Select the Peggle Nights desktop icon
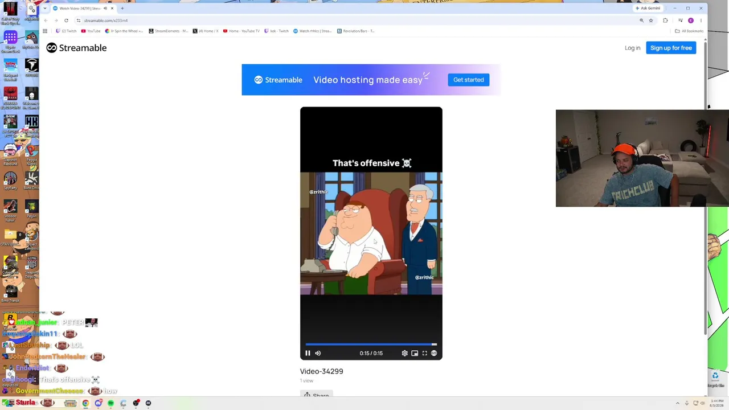Viewport: 729px width, 410px height. (x=31, y=154)
